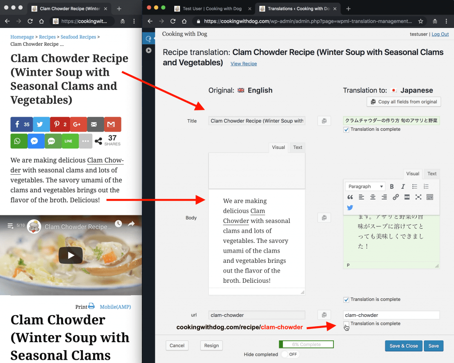Share recipe on Facebook
Screen dimensions: 454x363
(x=21, y=125)
